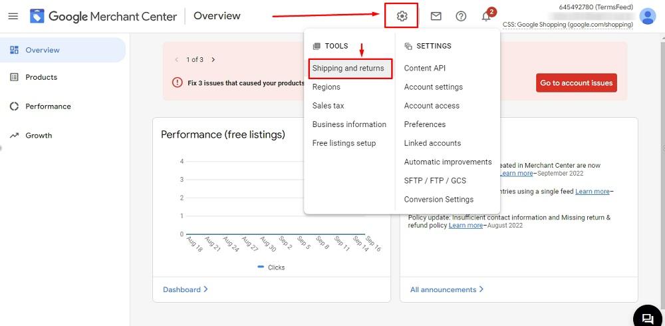Click the account ID 645492780 (TermsFeed)

596,7
